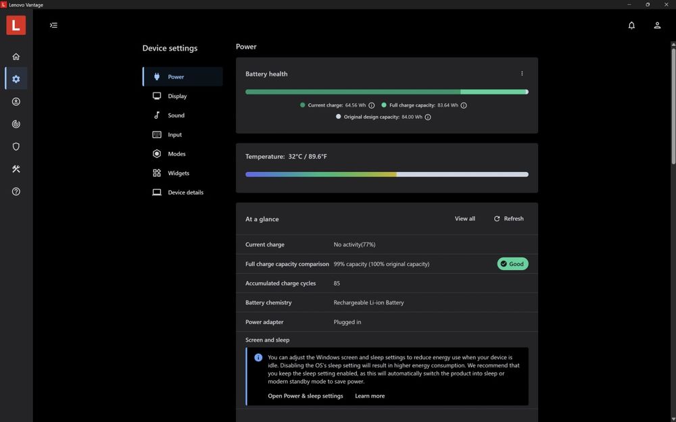Screen dimensions: 676x422
Task: Click the temperature gradient bar
Action: pyautogui.click(x=387, y=174)
